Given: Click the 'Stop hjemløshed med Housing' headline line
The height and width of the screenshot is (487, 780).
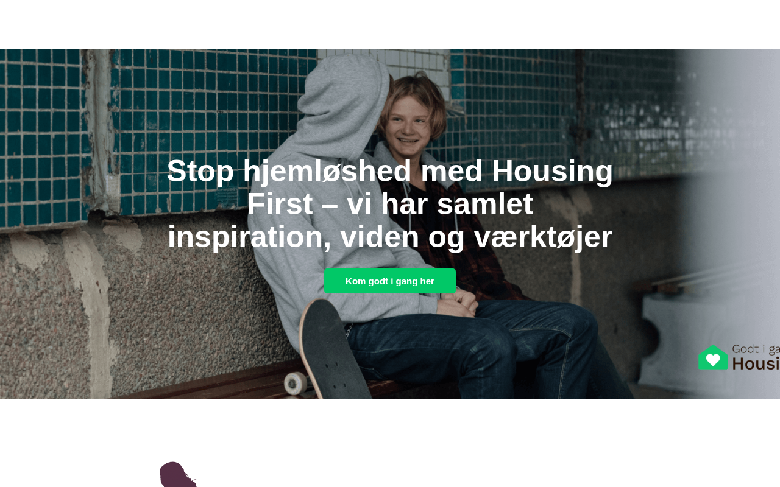Looking at the screenshot, I should 390,171.
